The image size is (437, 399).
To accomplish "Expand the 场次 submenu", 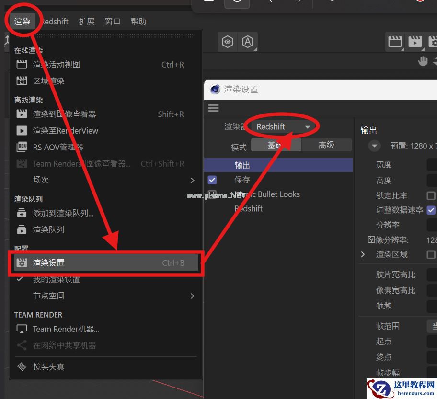I will [x=106, y=180].
